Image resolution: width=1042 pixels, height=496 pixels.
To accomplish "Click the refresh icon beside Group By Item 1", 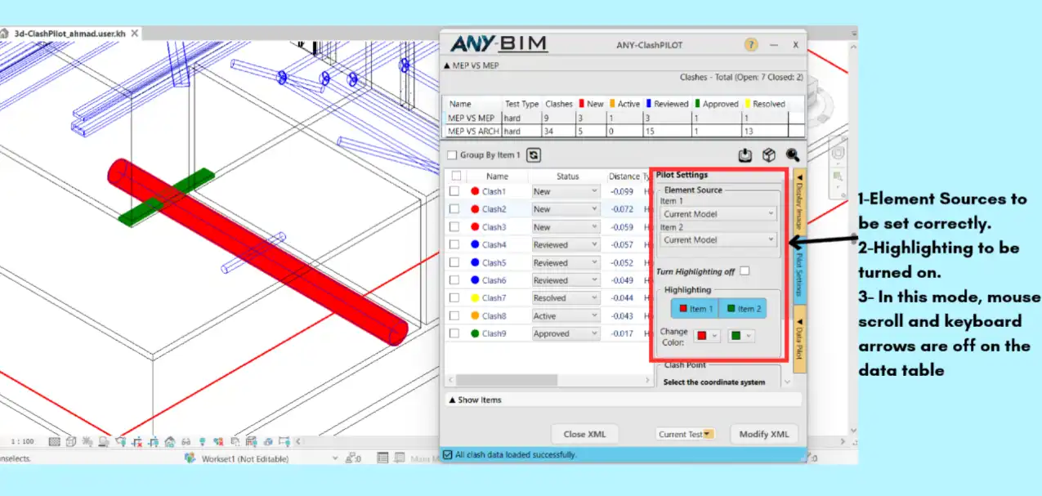I will pyautogui.click(x=534, y=154).
